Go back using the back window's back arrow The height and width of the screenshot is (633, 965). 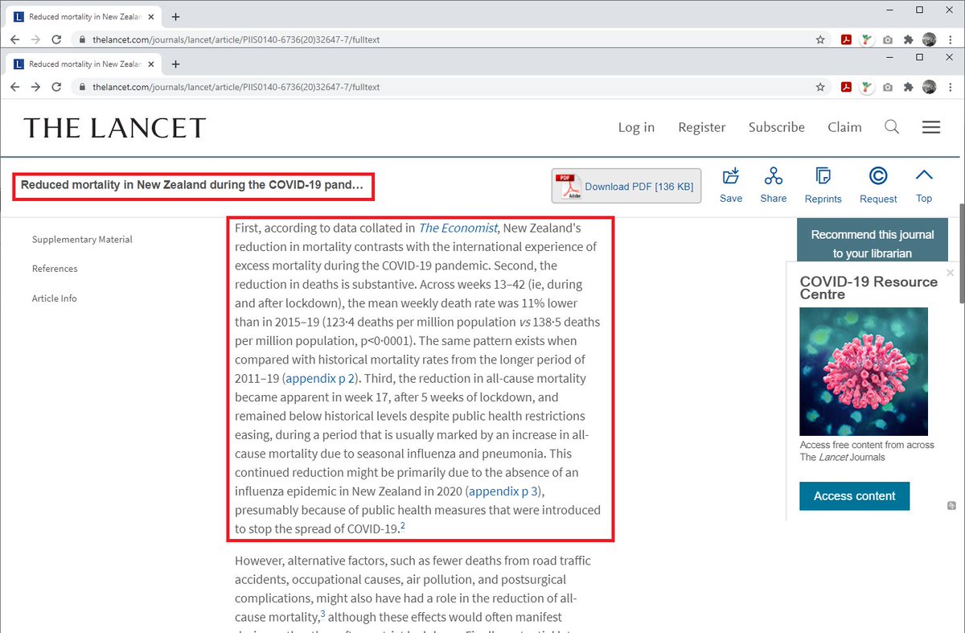tap(16, 39)
